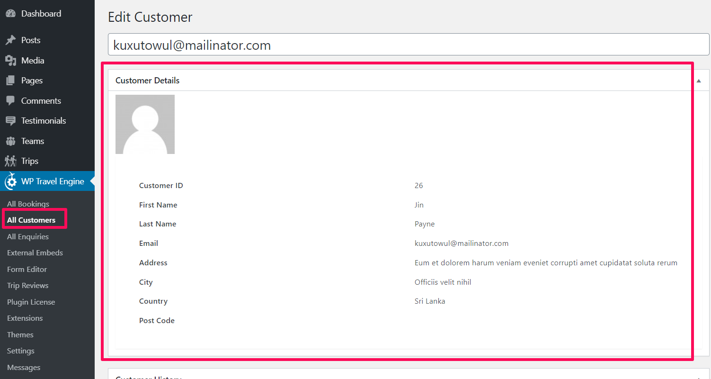The width and height of the screenshot is (711, 379).
Task: Click the Email label
Action: point(149,244)
